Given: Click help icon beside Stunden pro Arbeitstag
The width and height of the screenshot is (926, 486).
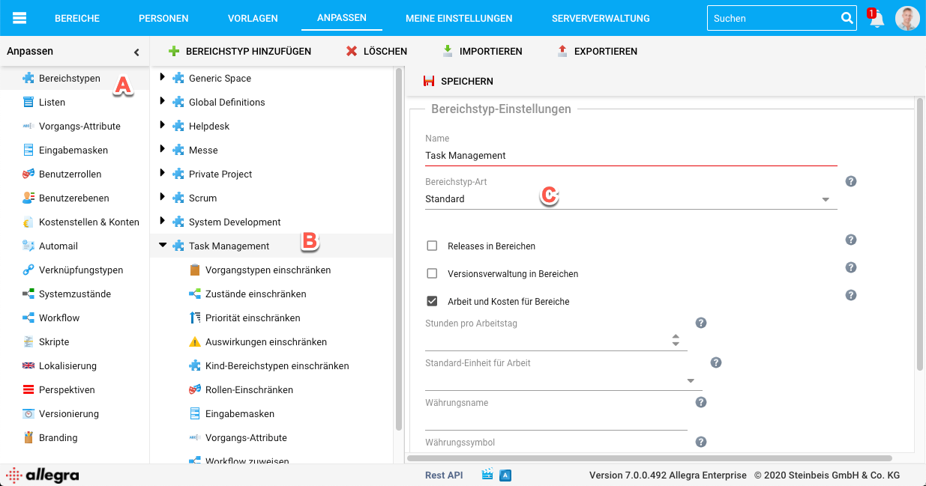Looking at the screenshot, I should pyautogui.click(x=701, y=323).
